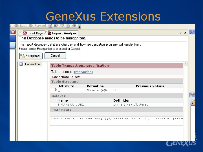This screenshot has height=152, width=203.
Task: Click the 'Numeric (4)' definition cell
Action: 101,90
